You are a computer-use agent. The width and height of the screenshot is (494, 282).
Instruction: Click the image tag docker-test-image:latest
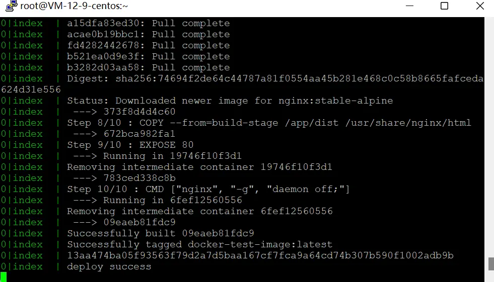click(260, 244)
